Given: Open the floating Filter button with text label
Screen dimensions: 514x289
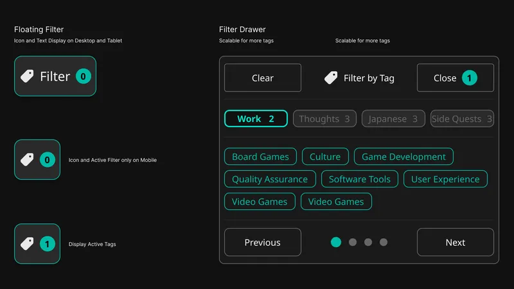Looking at the screenshot, I should coord(55,76).
